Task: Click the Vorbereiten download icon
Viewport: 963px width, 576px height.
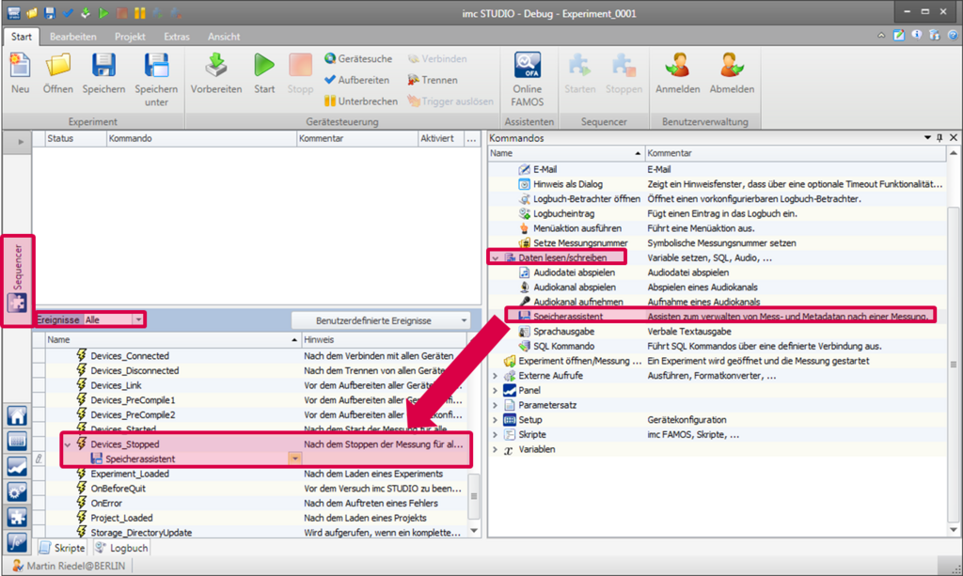Action: tap(217, 66)
